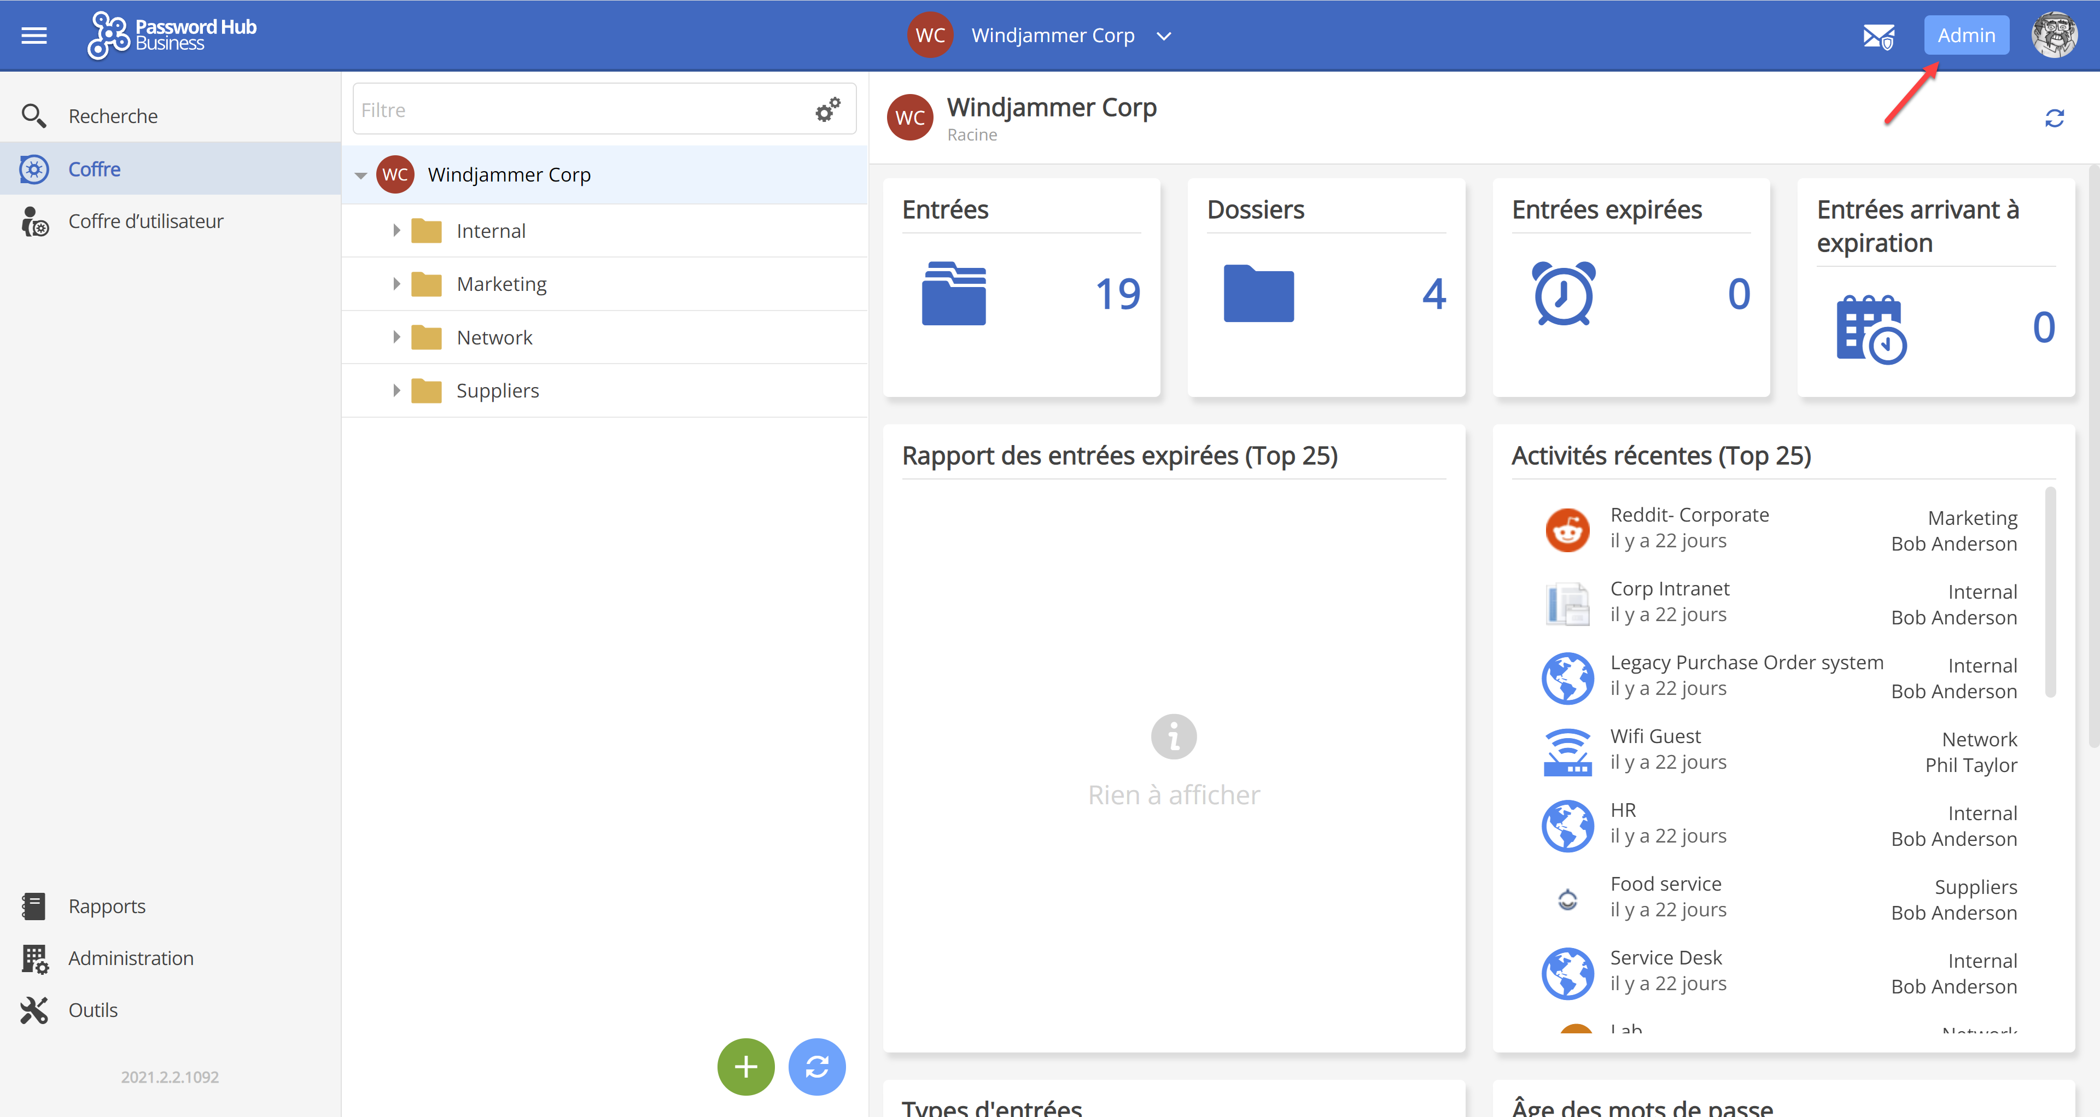This screenshot has width=2100, height=1117.
Task: Open the Legacy Purchase Order system entry
Action: point(1746,662)
